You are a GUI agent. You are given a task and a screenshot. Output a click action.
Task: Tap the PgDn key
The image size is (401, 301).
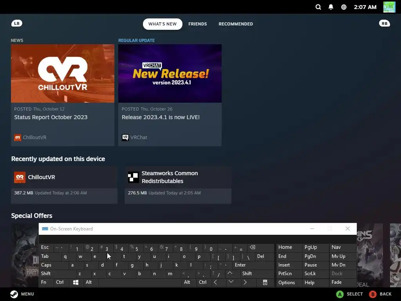(315, 256)
